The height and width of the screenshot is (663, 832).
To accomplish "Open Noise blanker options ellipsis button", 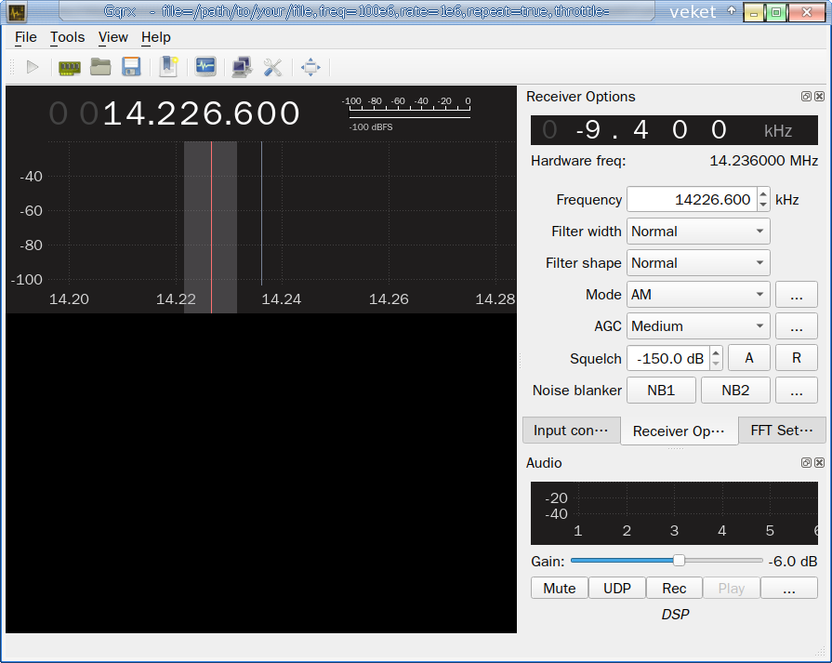I will click(797, 391).
